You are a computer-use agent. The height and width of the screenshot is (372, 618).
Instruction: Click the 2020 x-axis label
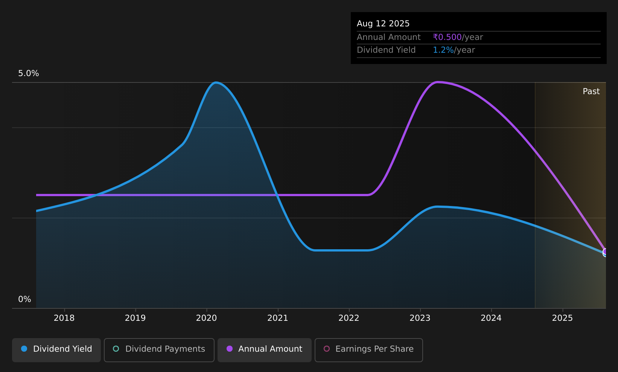point(206,318)
